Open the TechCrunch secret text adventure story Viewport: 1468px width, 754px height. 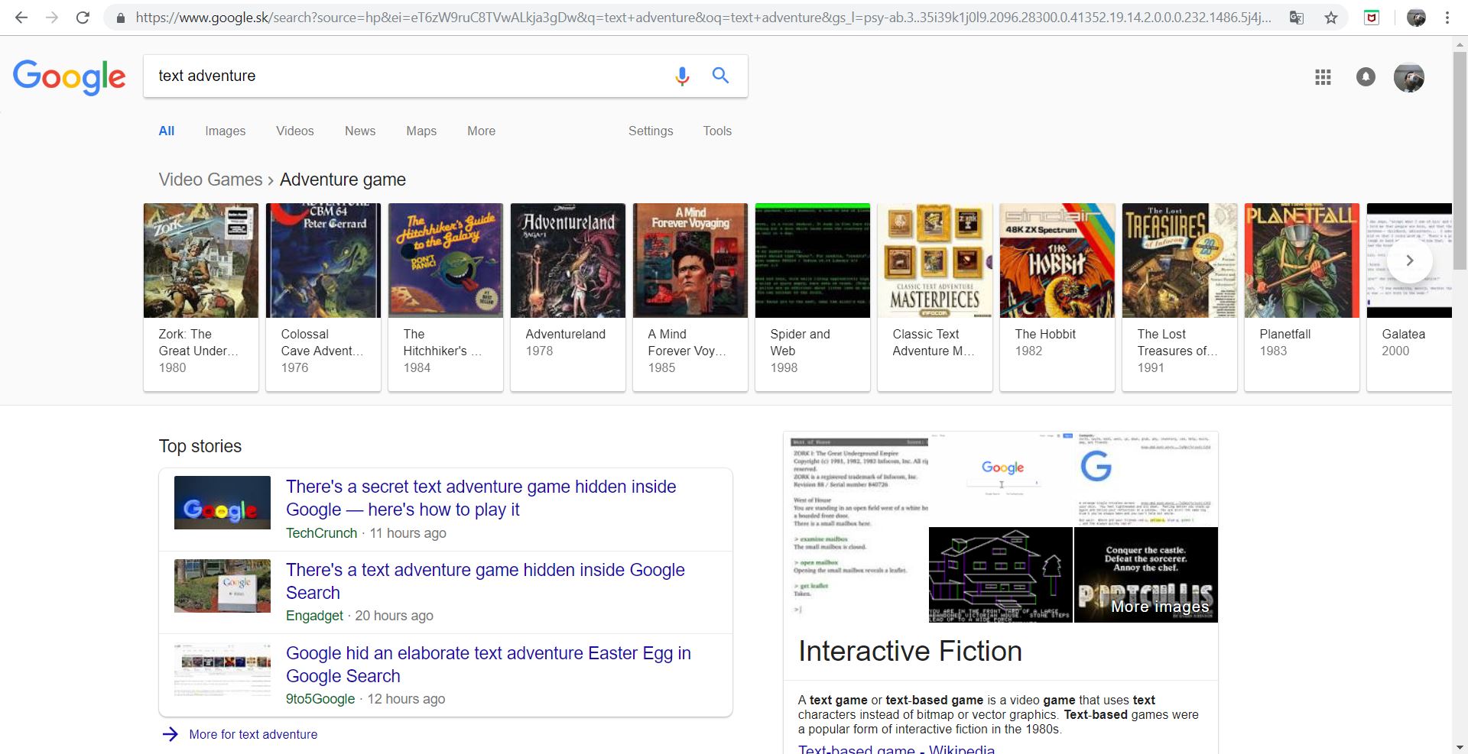coord(481,498)
